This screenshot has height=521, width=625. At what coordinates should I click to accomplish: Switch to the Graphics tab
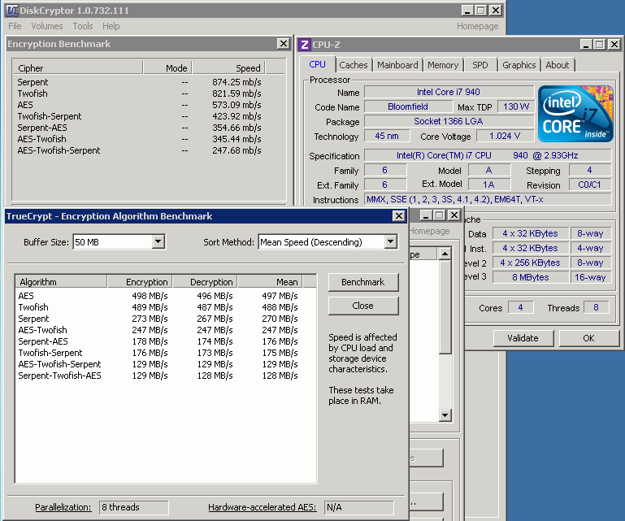[519, 65]
